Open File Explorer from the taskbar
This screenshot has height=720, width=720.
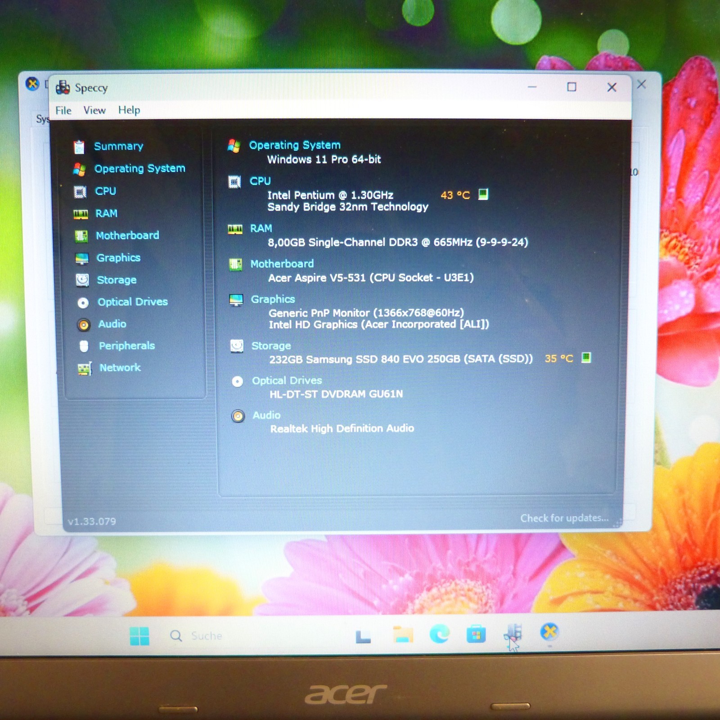click(x=403, y=634)
